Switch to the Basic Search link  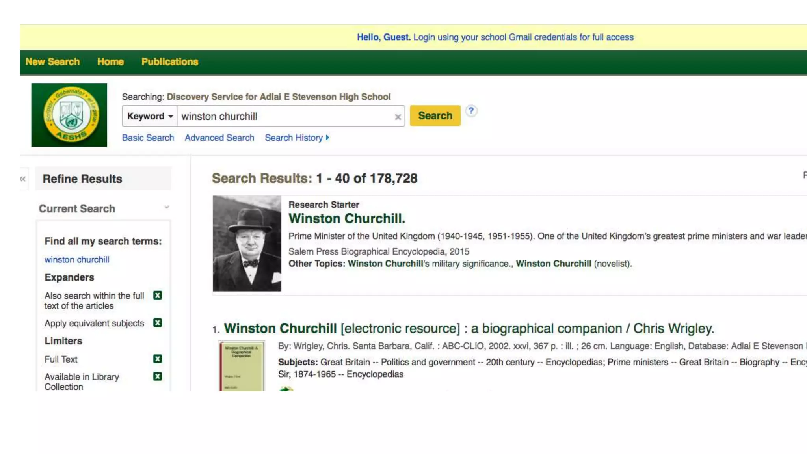pos(148,138)
